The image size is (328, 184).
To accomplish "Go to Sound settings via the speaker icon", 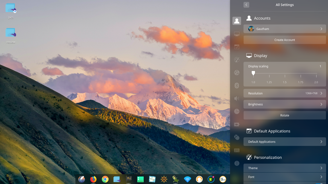I will pos(237,99).
